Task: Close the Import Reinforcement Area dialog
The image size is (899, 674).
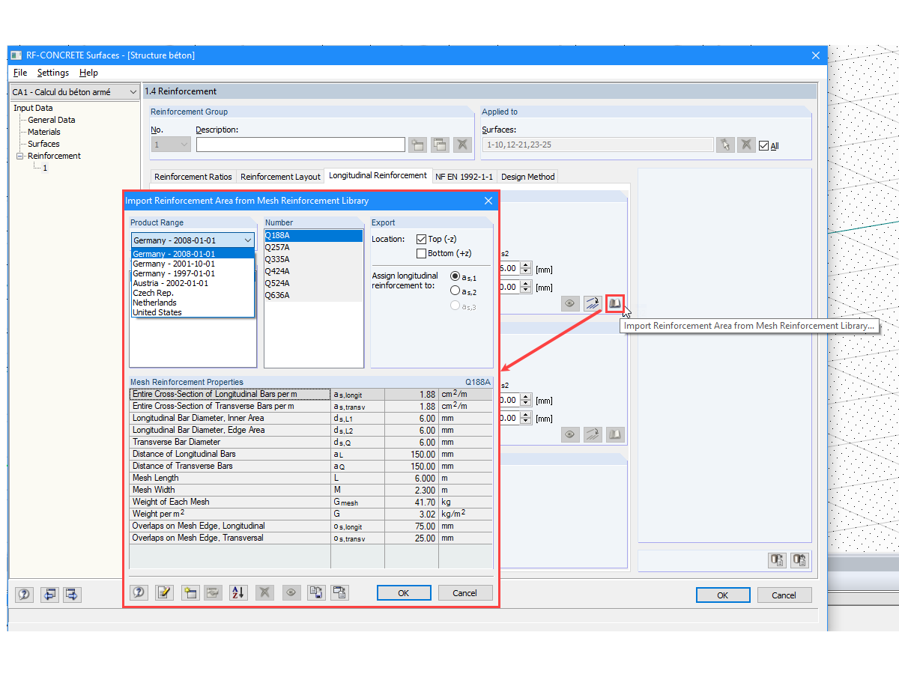Action: (x=488, y=201)
